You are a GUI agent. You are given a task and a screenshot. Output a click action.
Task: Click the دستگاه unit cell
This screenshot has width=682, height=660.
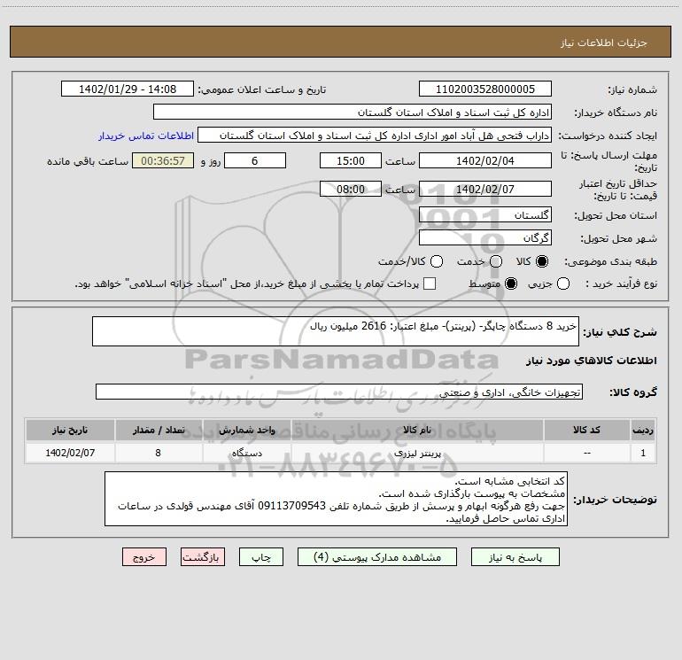(246, 453)
